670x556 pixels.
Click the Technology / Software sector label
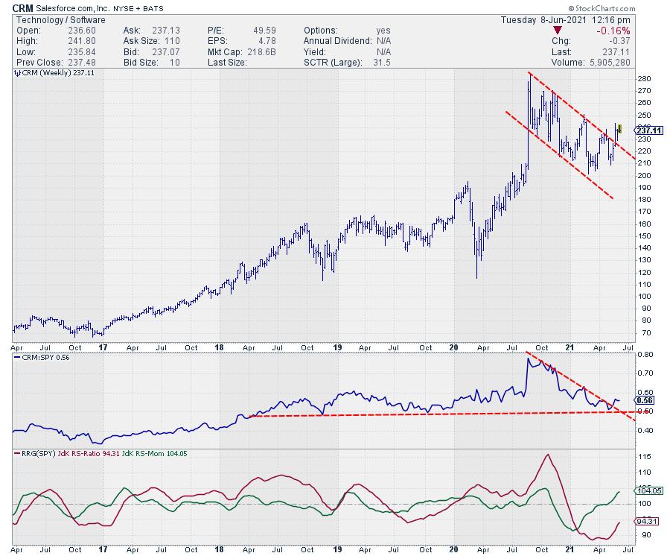pyautogui.click(x=51, y=19)
